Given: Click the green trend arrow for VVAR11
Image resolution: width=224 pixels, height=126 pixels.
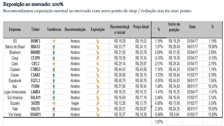Looking at the screenshot, I should click(54, 115).
